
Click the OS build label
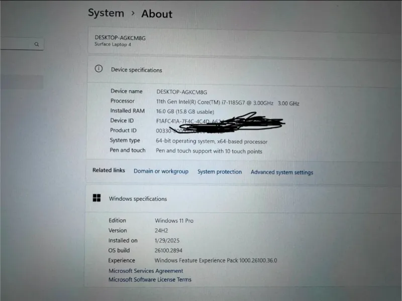click(119, 250)
